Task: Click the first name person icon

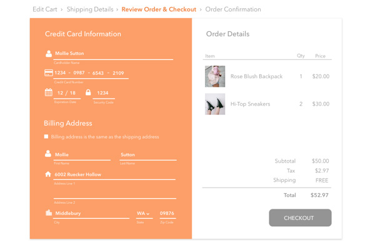Action: tap(48, 154)
